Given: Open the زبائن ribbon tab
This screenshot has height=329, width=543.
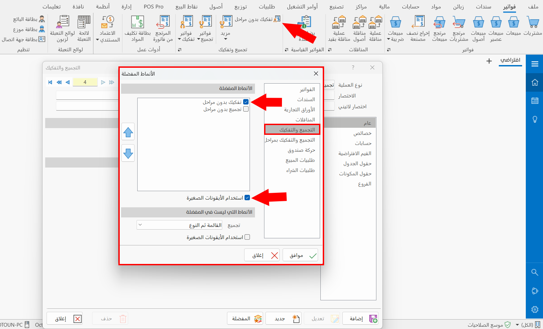Looking at the screenshot, I should coord(458,7).
